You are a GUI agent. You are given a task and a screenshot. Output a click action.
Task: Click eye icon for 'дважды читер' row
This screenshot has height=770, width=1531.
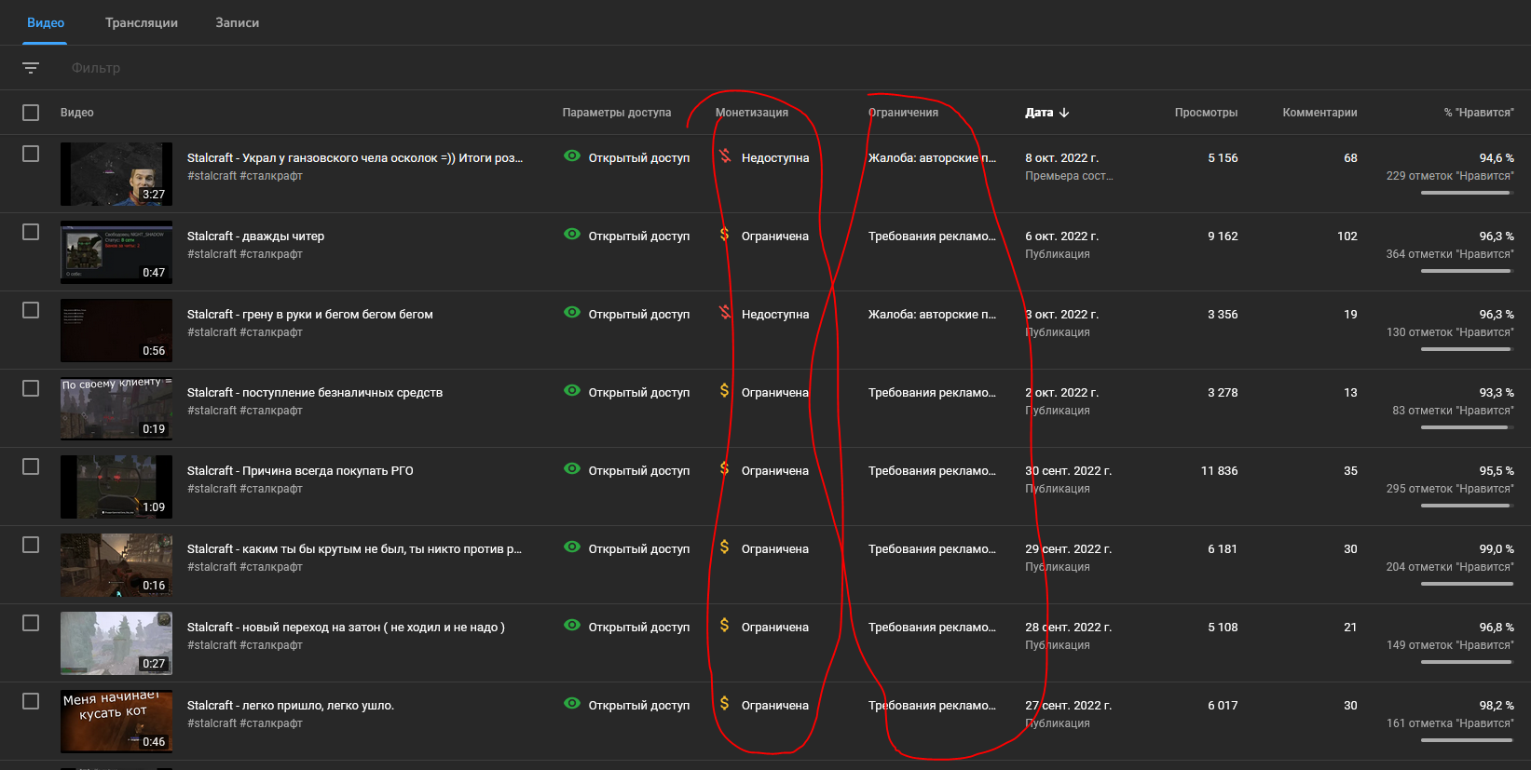click(x=572, y=235)
